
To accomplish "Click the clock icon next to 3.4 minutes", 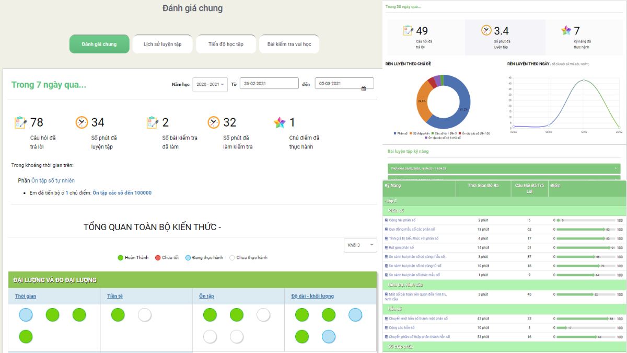I will (486, 30).
